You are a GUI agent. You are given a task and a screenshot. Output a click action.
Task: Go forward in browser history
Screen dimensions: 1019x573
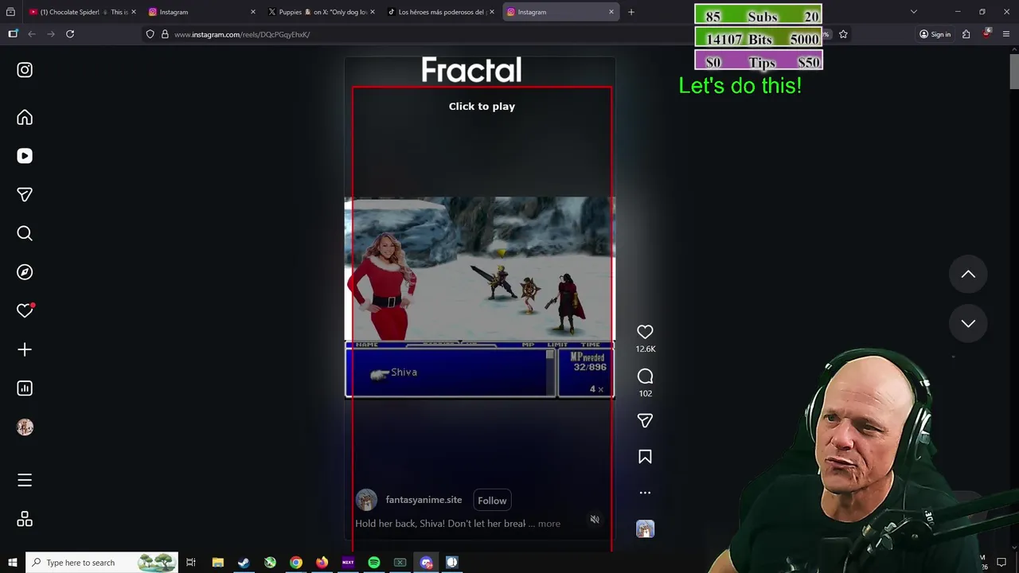click(x=51, y=34)
